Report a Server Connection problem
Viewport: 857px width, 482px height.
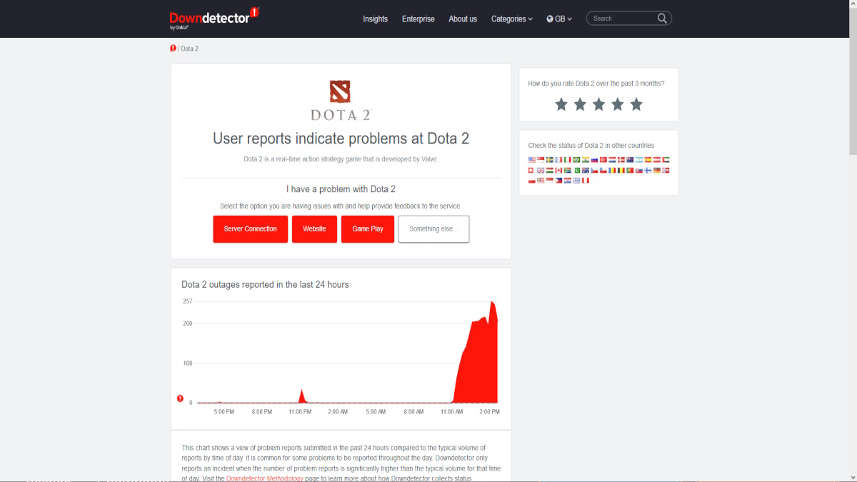tap(250, 229)
